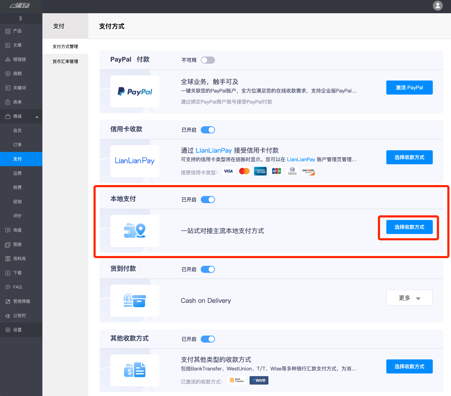451x396 pixels.
Task: Click 激活 PayPal button
Action: (x=409, y=87)
